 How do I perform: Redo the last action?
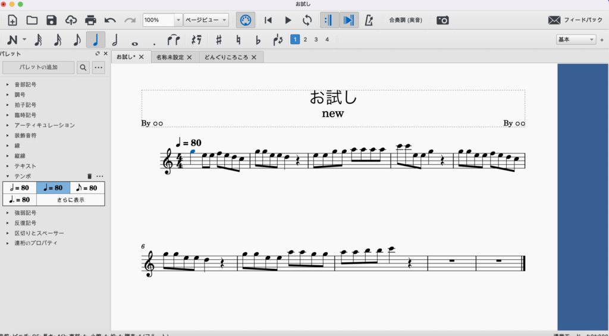[x=130, y=20]
